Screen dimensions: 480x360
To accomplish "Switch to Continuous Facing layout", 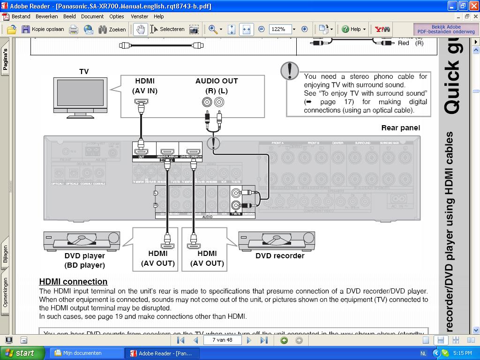I will click(x=456, y=340).
